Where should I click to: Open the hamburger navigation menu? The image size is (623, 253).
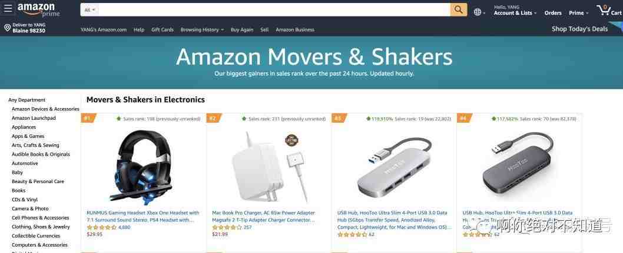pyautogui.click(x=8, y=8)
